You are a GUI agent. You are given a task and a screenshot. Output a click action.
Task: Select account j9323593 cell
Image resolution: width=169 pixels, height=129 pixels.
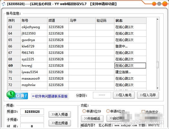(x=34, y=34)
